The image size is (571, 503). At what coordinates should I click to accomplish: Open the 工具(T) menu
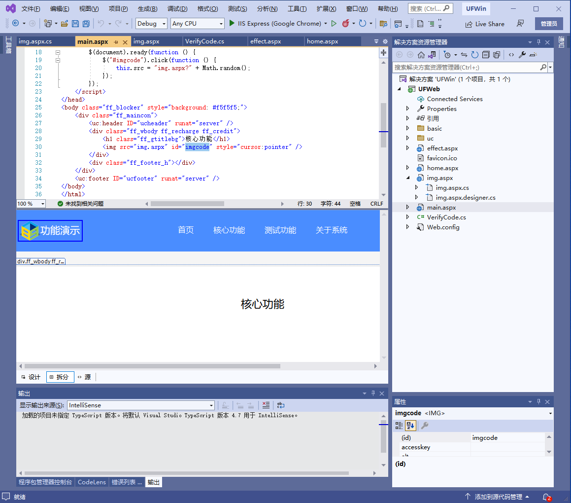point(297,9)
